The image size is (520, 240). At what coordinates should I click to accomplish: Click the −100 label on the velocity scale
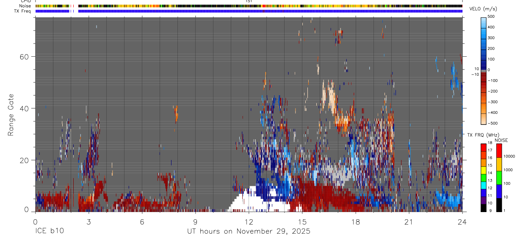(492, 80)
